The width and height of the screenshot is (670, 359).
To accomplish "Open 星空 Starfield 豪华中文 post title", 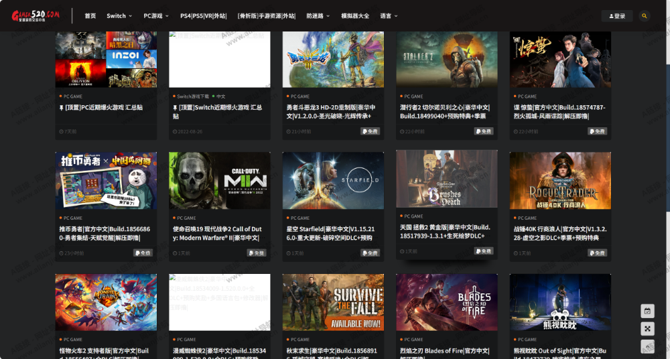I will (330, 233).
